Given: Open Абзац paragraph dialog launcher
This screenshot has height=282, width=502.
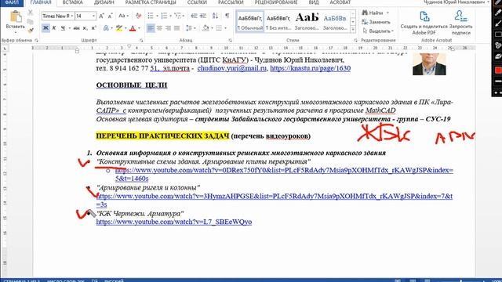Looking at the screenshot, I should point(230,40).
